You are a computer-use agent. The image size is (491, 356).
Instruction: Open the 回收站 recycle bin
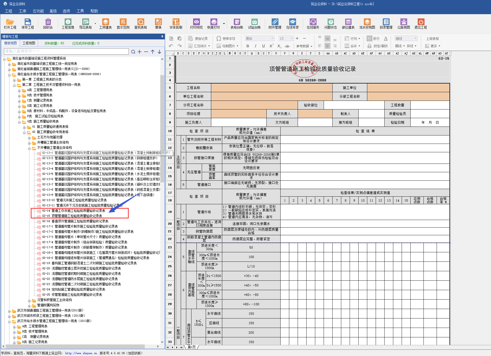click(48, 24)
